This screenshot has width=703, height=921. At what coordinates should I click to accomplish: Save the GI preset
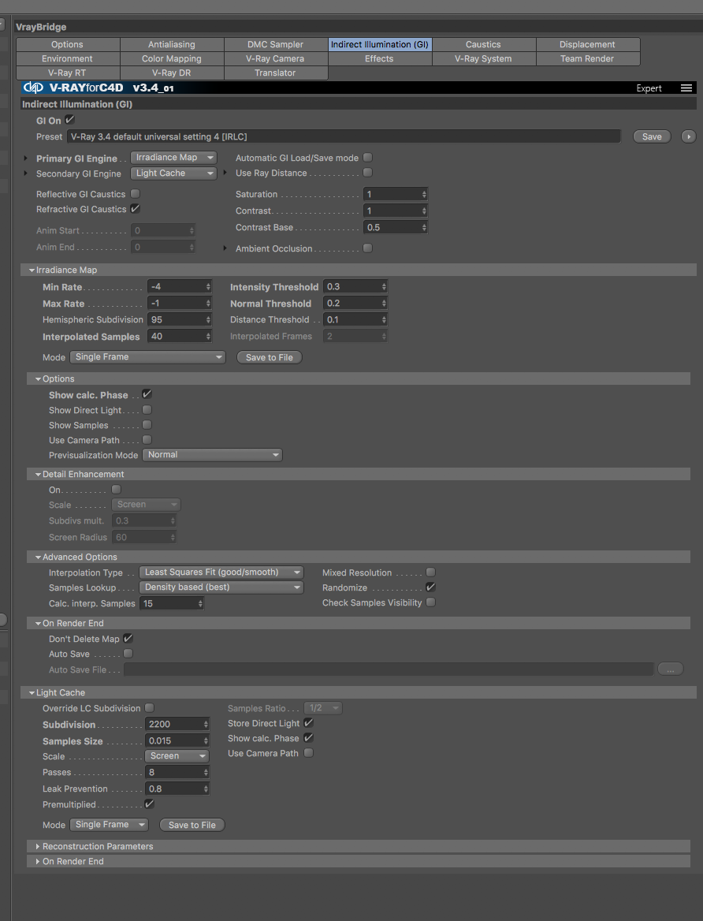click(x=652, y=136)
